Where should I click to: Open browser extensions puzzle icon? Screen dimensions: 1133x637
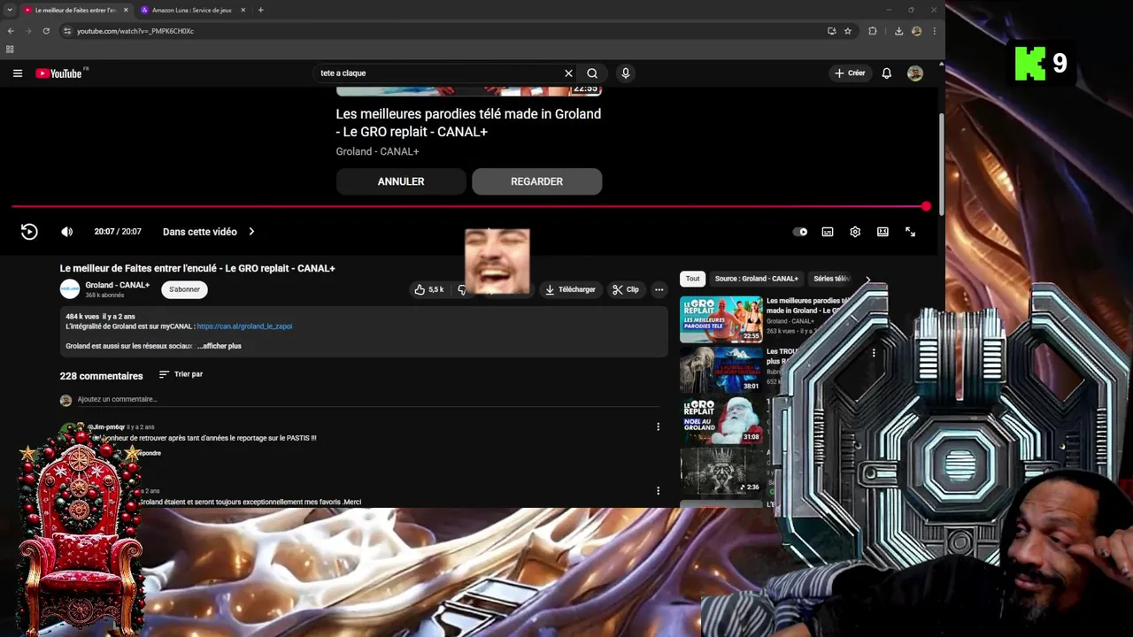tap(873, 31)
